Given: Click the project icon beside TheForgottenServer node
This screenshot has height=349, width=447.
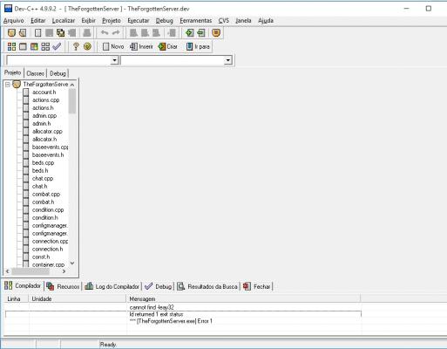Looking at the screenshot, I should coord(17,85).
